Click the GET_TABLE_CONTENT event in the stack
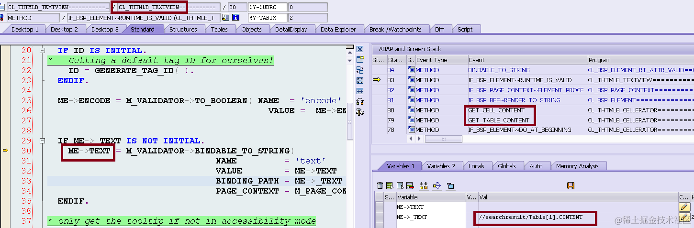Viewport: 694px width, 228px height. pos(499,120)
